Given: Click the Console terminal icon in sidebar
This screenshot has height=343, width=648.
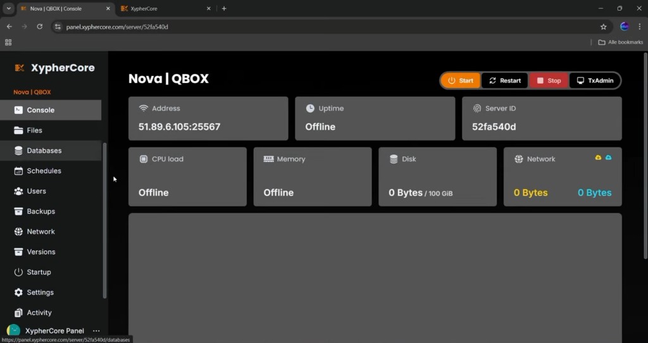Looking at the screenshot, I should coord(18,110).
